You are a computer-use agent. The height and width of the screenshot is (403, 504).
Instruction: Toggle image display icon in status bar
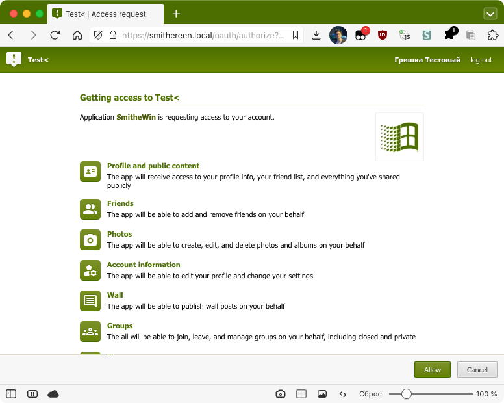[x=321, y=394]
